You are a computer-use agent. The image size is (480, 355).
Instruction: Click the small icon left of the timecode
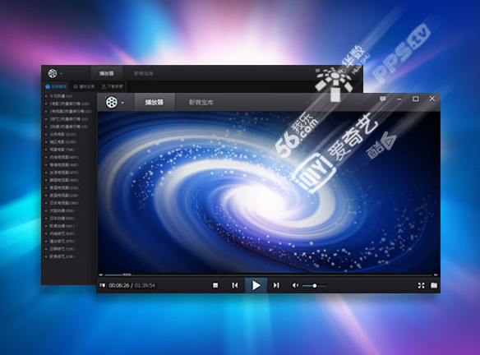[x=103, y=285]
